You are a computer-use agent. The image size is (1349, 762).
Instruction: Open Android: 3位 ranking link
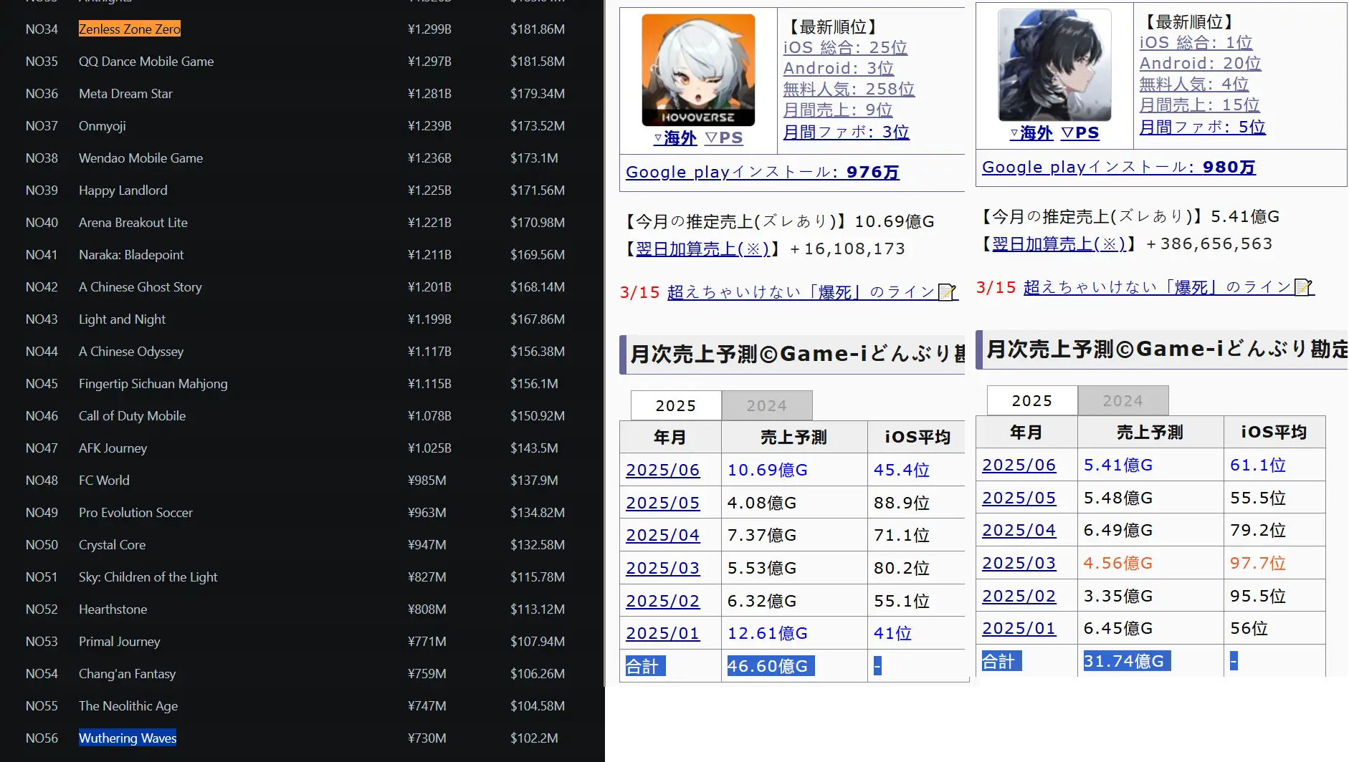[x=839, y=68]
